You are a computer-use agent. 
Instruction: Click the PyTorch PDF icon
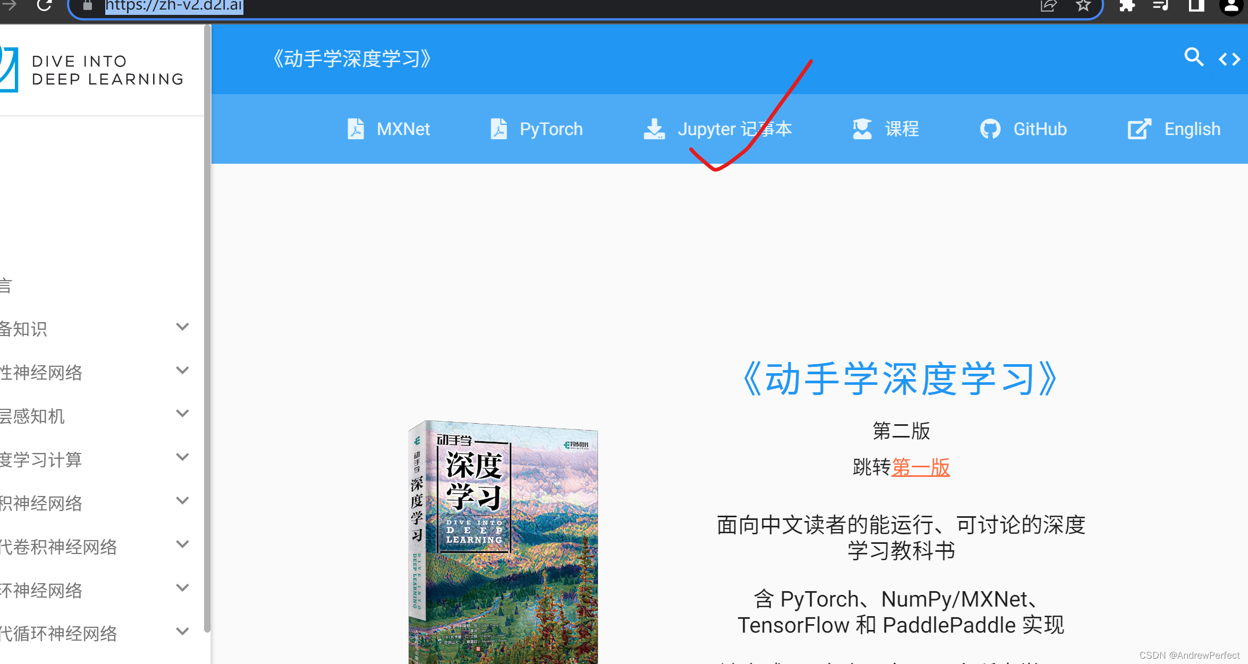(x=499, y=129)
